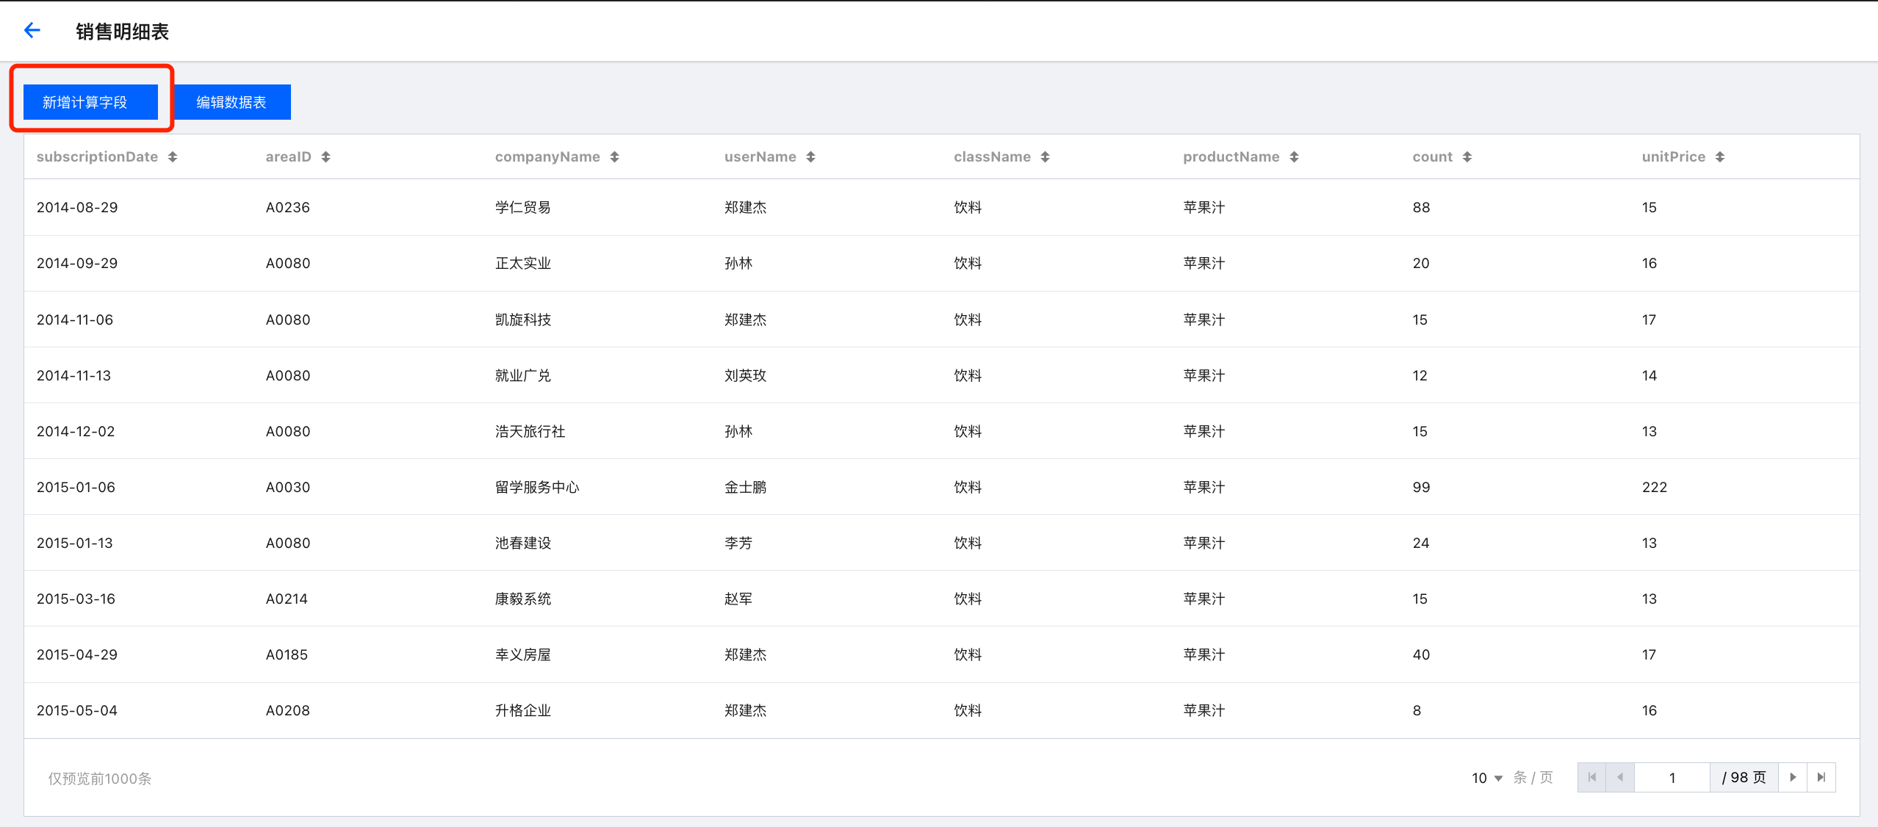Go to the next page arrow

click(1793, 777)
